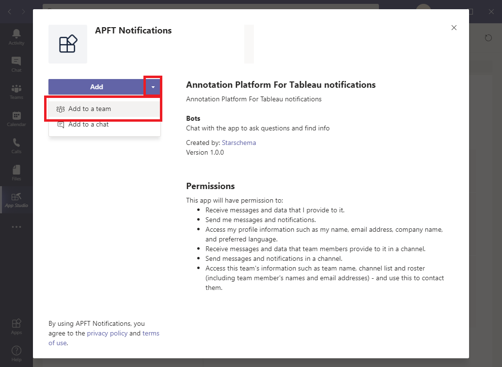Go to Teams in sidebar
The height and width of the screenshot is (367, 502).
(x=16, y=91)
